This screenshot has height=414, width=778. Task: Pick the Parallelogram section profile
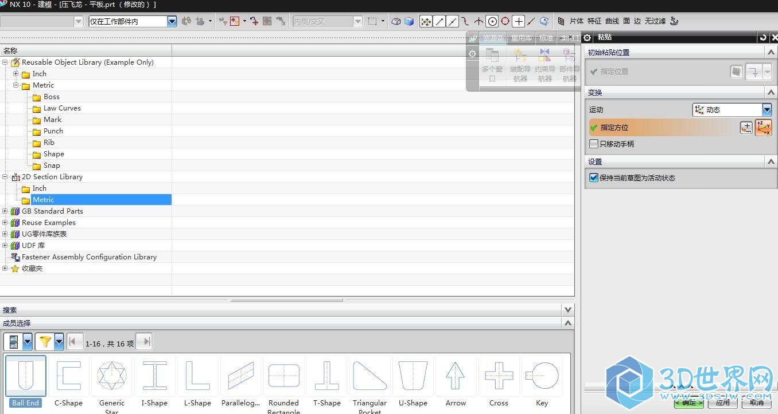(x=241, y=376)
